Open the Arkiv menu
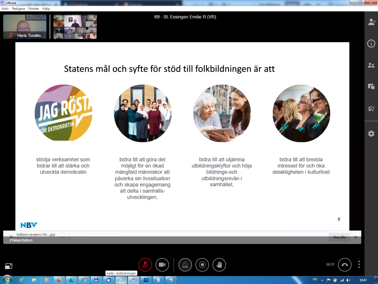The height and width of the screenshot is (284, 378). [x=5, y=9]
